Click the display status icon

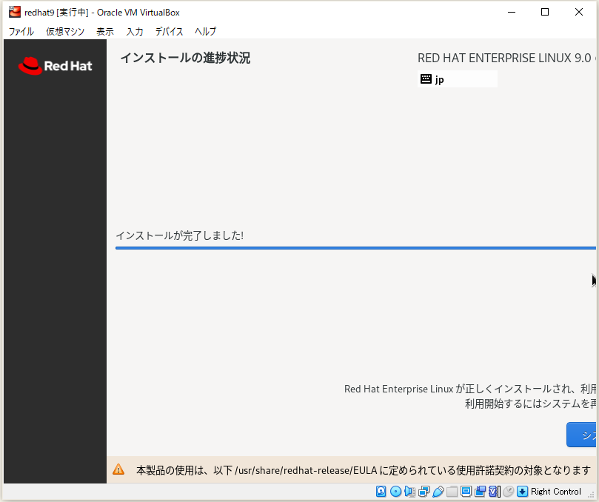(x=466, y=492)
